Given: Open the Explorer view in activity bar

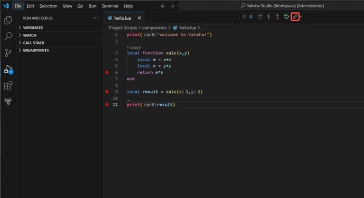Looking at the screenshot, I should (x=8, y=20).
